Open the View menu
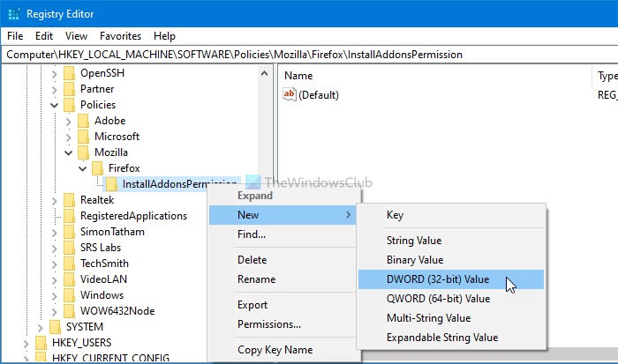Screen dimensions: 618x364 [76, 36]
